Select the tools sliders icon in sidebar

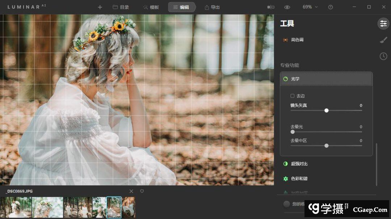tap(383, 24)
